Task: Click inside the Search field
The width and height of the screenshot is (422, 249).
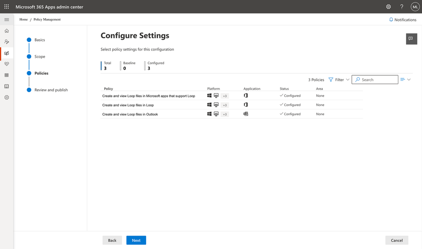Action: click(375, 79)
